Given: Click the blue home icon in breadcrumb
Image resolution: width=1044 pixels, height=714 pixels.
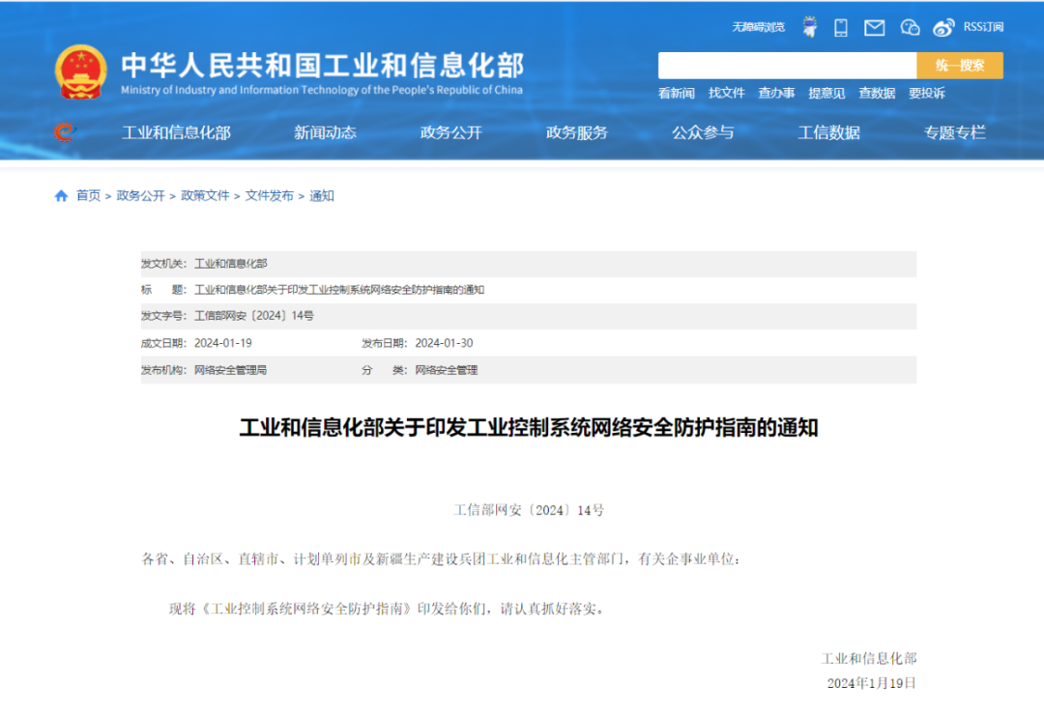Looking at the screenshot, I should tap(62, 196).
